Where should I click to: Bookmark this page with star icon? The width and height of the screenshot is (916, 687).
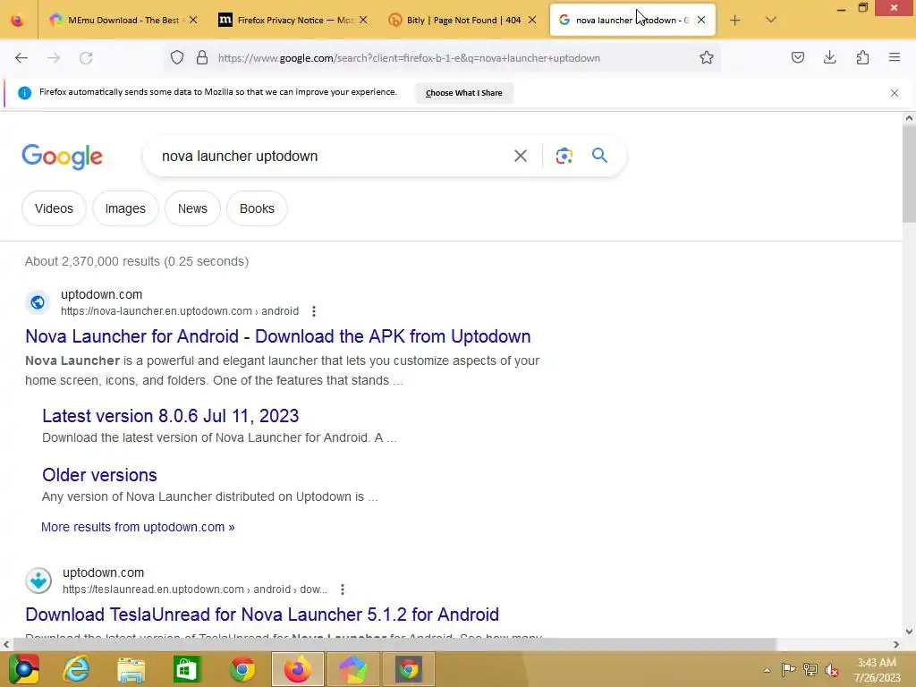[x=707, y=58]
